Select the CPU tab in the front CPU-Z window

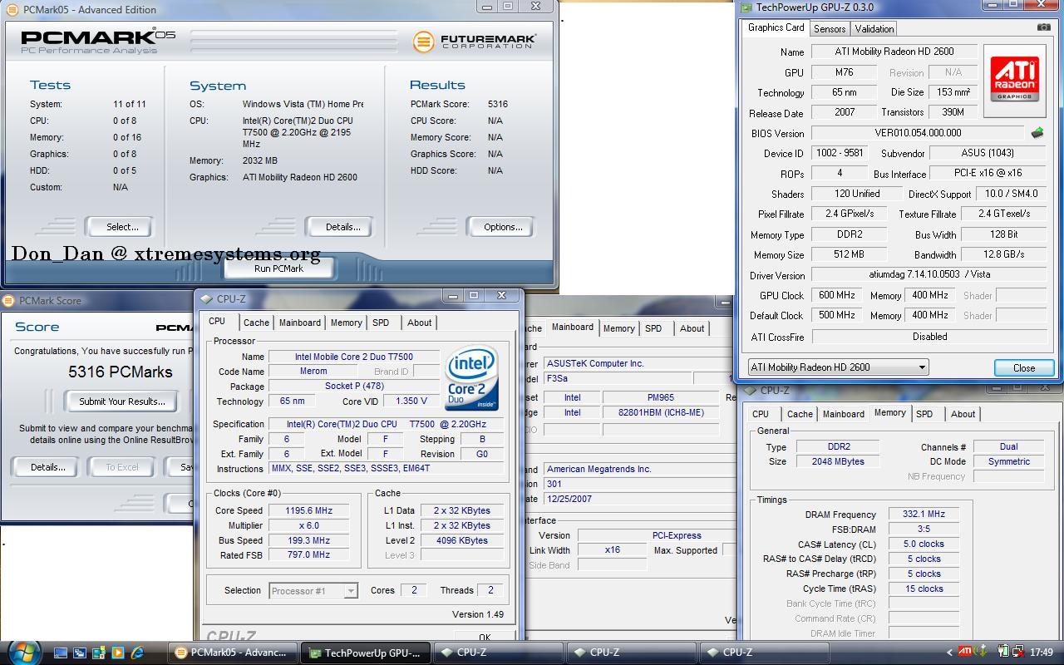point(217,322)
